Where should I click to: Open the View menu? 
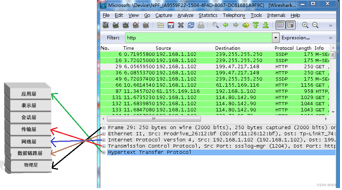(133, 15)
